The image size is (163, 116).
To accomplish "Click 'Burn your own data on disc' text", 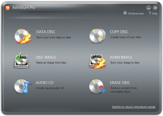I will point(54,37).
